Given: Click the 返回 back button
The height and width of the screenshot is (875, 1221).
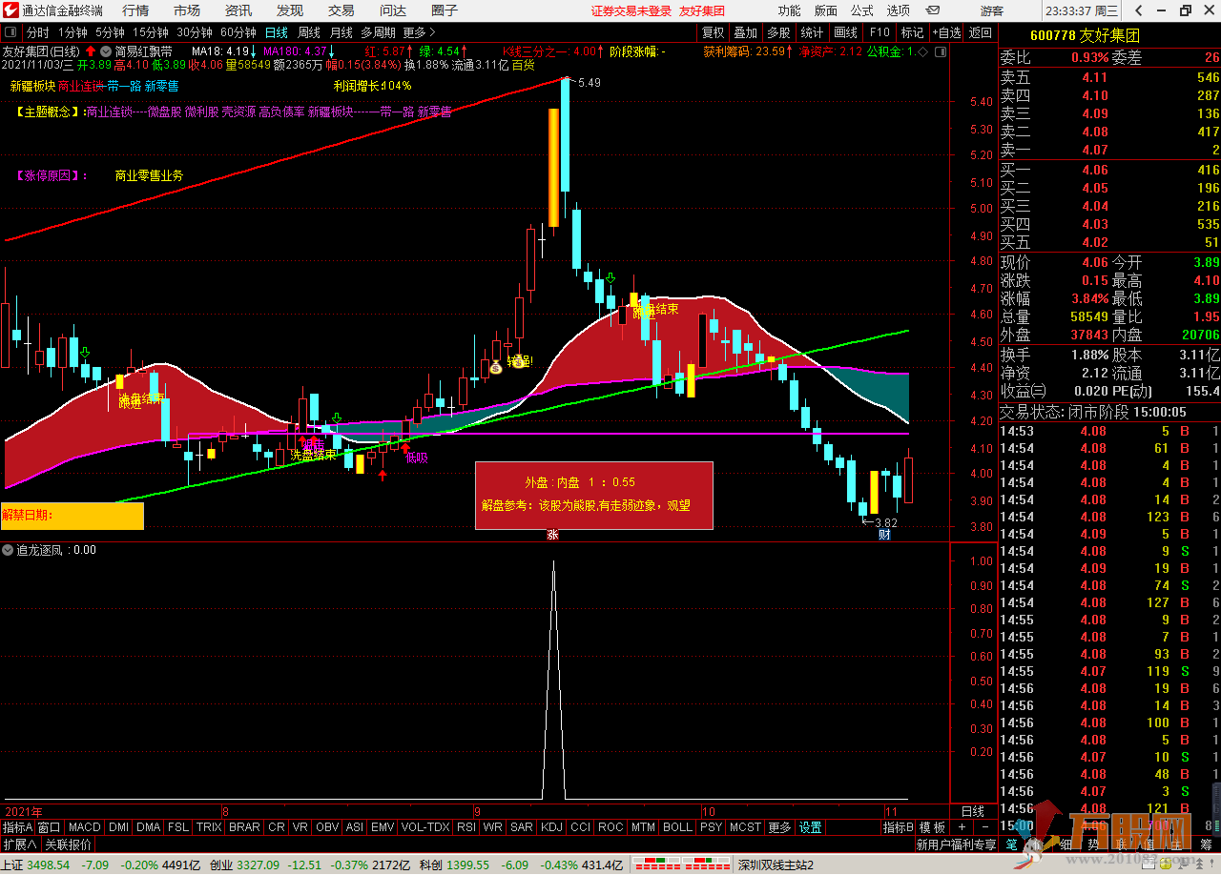Looking at the screenshot, I should click(980, 32).
